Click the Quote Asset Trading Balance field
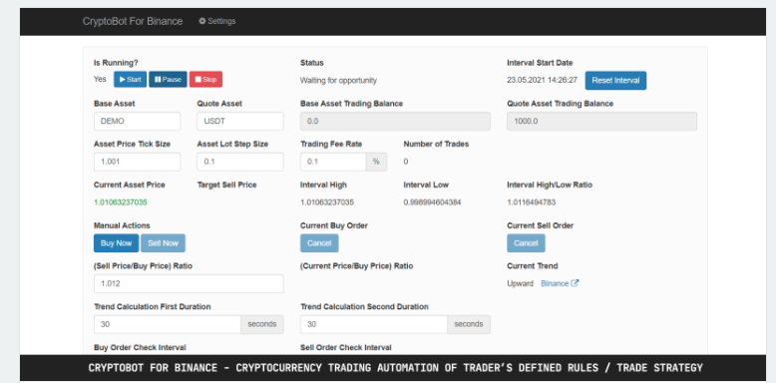 click(x=601, y=122)
